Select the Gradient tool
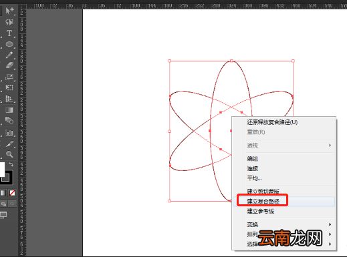 (x=9, y=110)
